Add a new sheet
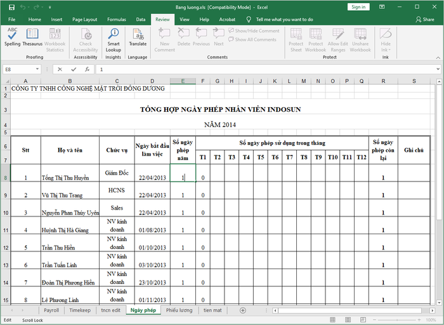The width and height of the screenshot is (444, 325). point(243,310)
